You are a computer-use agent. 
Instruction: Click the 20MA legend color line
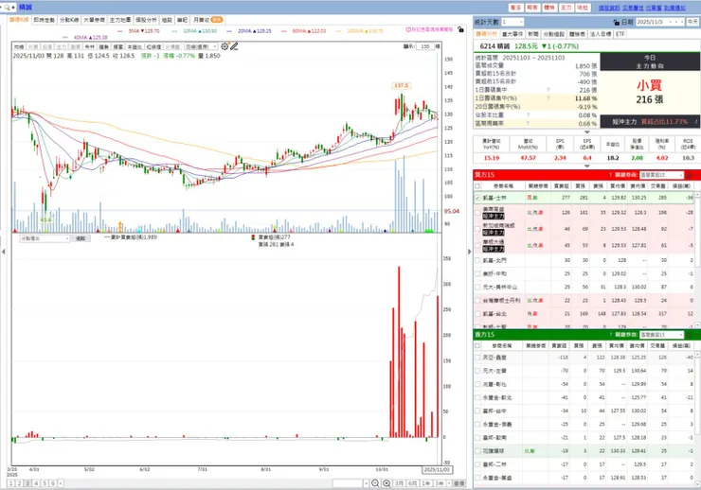click(x=229, y=31)
